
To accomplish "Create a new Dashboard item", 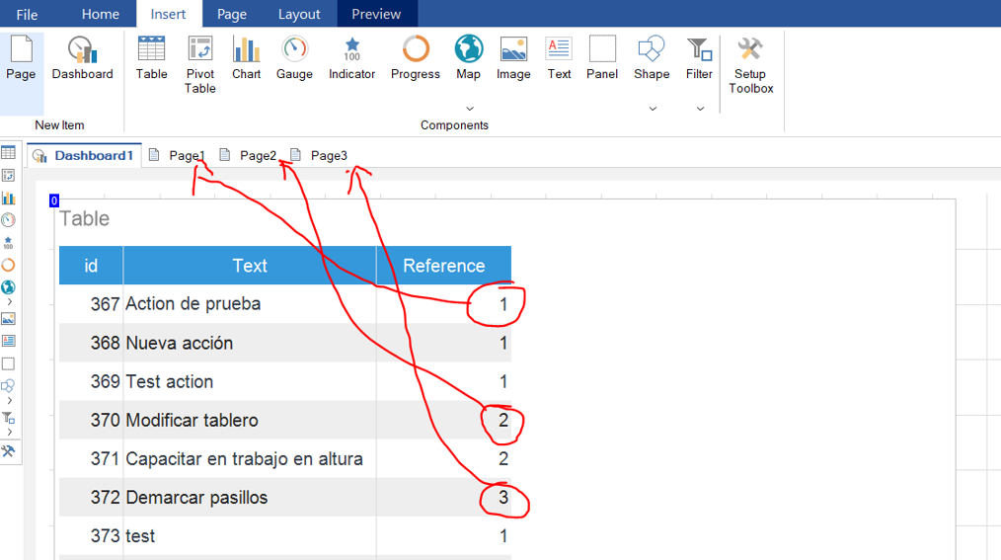I will click(x=82, y=58).
